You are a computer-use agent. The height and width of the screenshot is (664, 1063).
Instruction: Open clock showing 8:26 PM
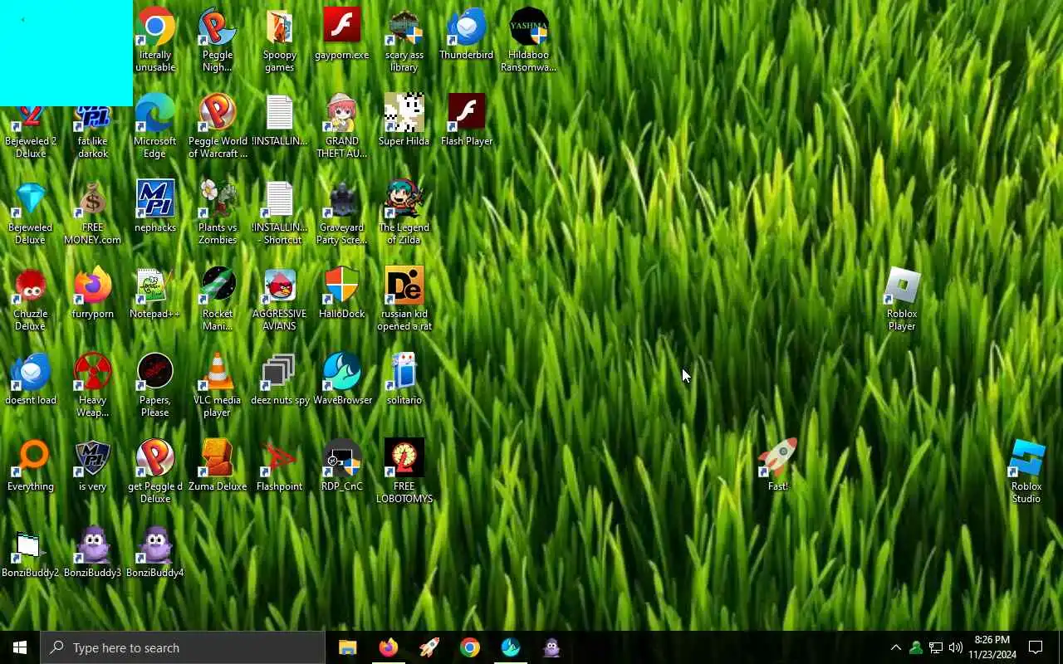click(992, 647)
